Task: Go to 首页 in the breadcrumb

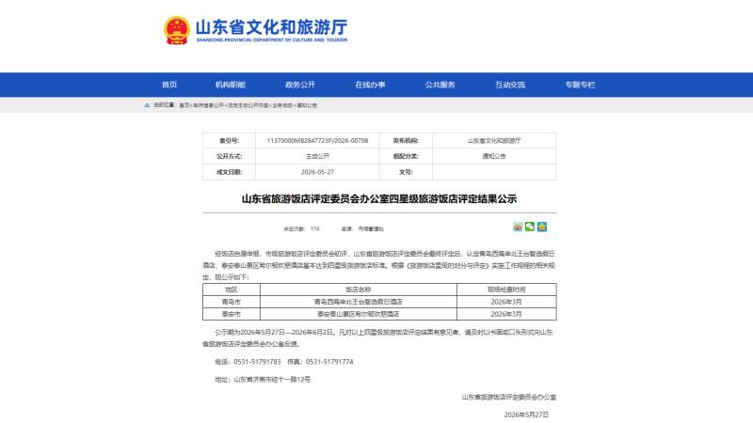Action: tap(184, 105)
